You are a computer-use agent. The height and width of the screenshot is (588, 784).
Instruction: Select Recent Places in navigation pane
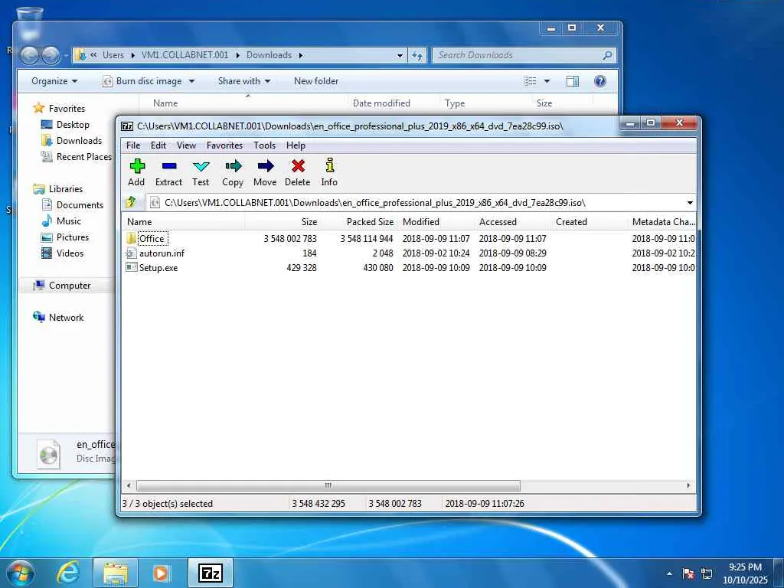[x=77, y=157]
